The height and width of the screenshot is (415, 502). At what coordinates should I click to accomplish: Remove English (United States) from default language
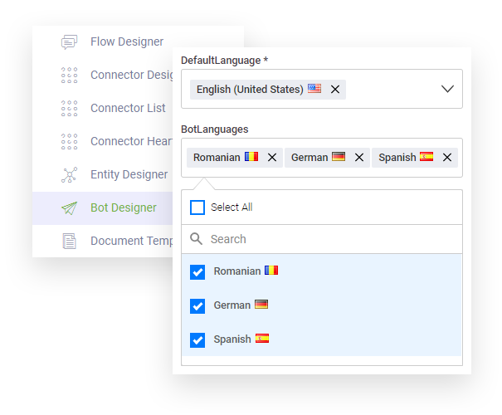pos(335,90)
